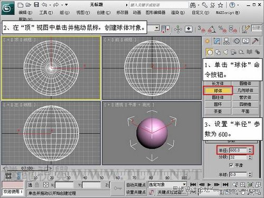
Task: Click the 平面 (Plane) button
Action: [246, 111]
